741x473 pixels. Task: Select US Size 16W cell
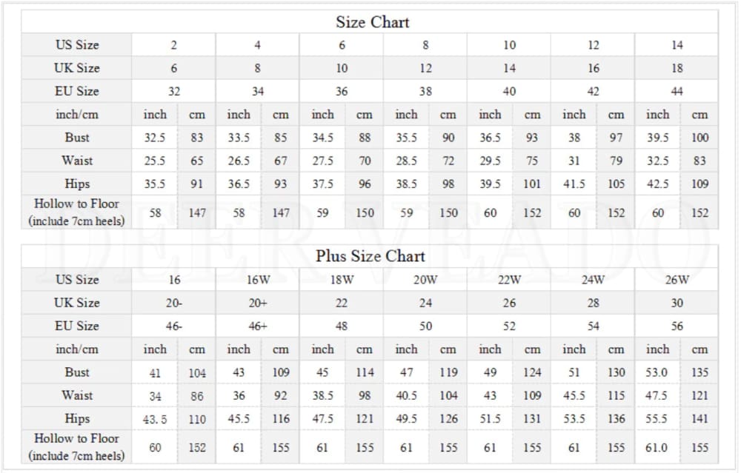coord(258,280)
